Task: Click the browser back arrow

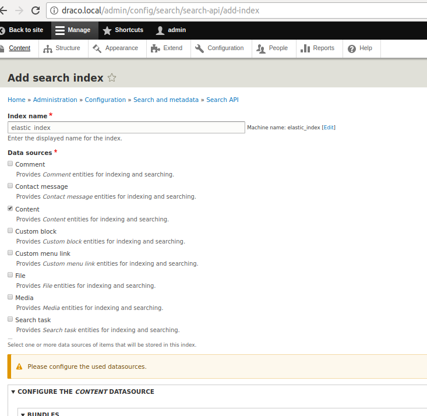Action: click(x=3, y=10)
